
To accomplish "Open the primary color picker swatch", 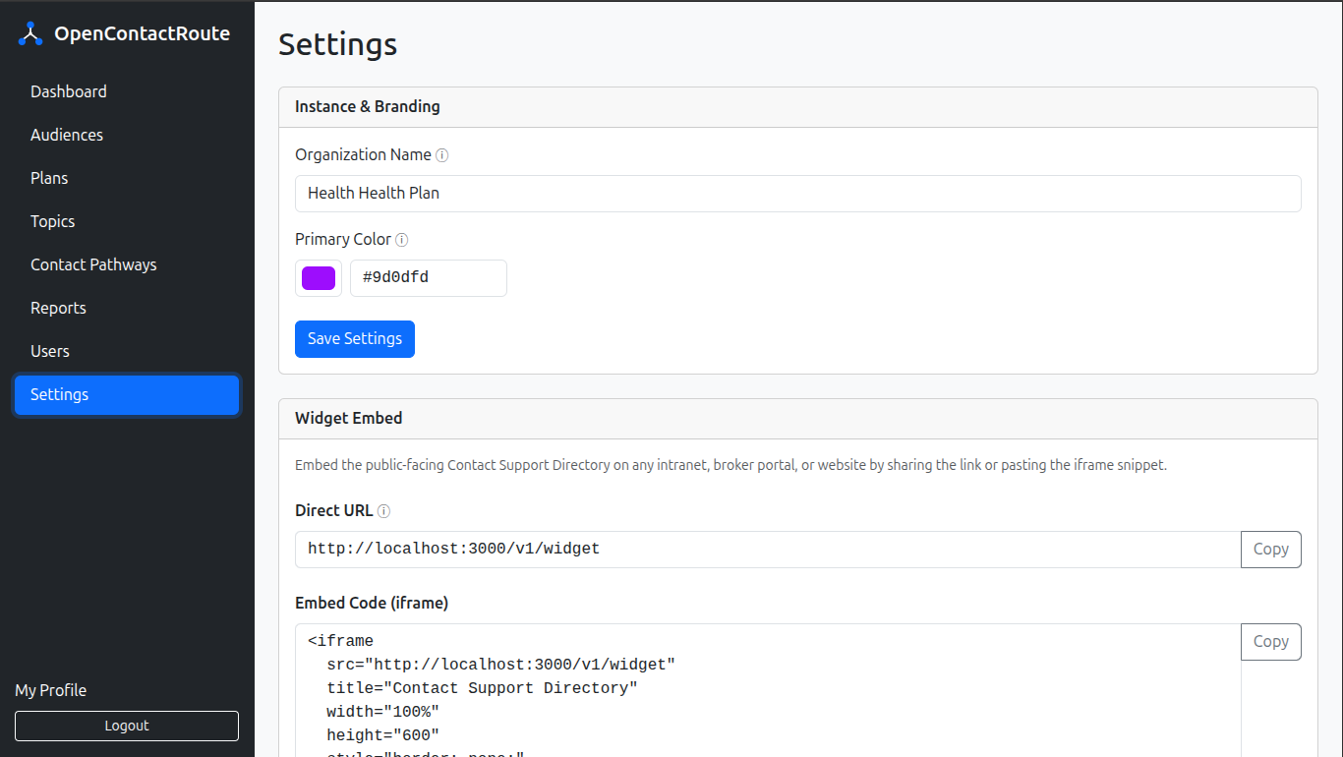I will click(x=318, y=278).
